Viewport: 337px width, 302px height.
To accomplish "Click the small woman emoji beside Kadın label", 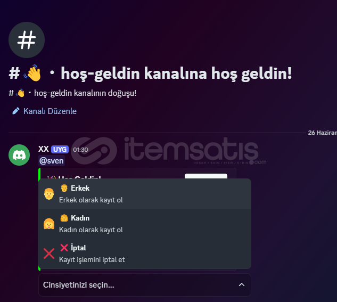I will [64, 218].
